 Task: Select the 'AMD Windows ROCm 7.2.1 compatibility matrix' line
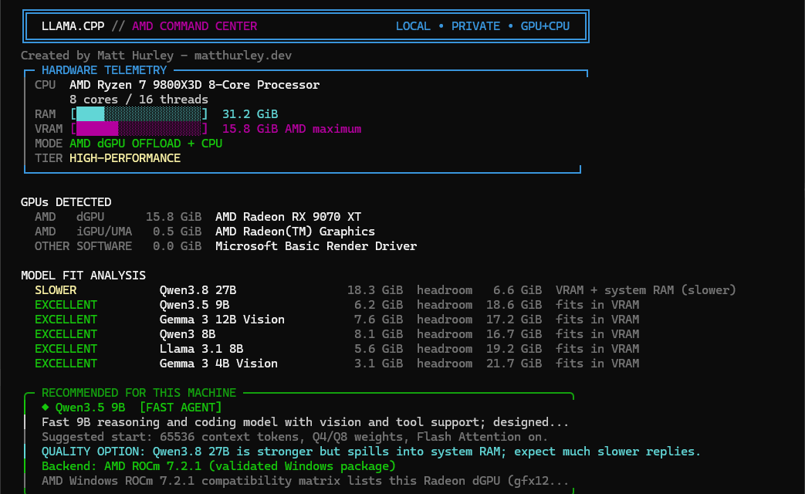pos(305,481)
